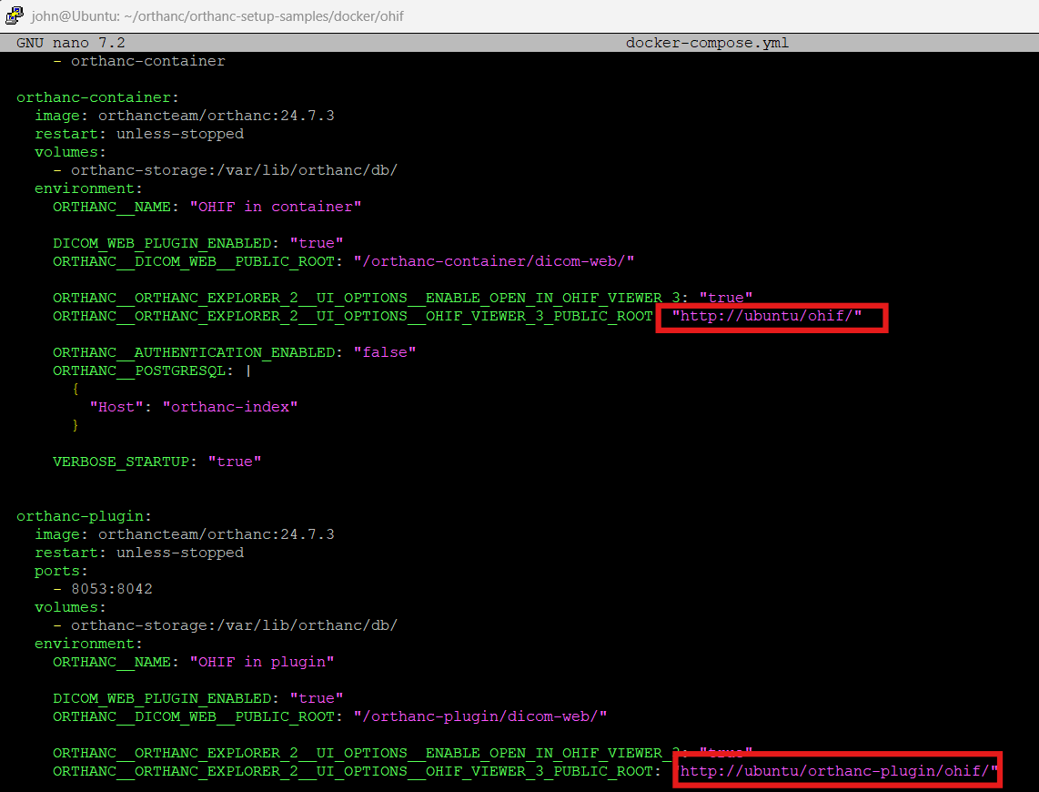1039x792 pixels.
Task: Select the highlighted http://ubuntu/ohif/ URL
Action: coord(770,317)
